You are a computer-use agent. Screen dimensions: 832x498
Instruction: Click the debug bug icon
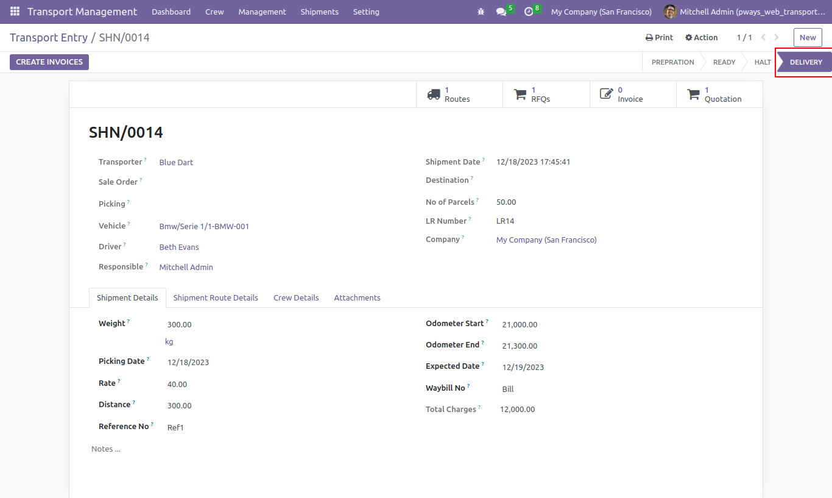click(x=481, y=12)
